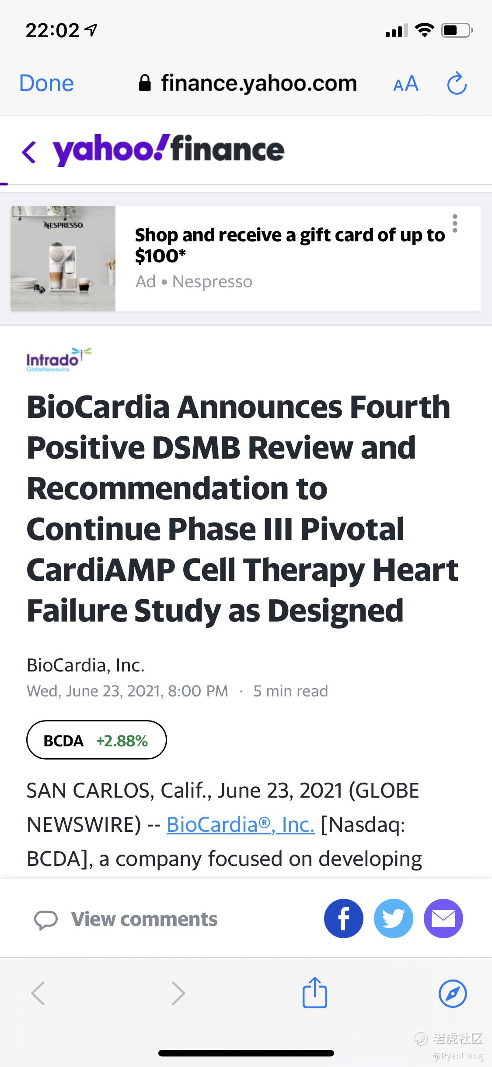Reload the page with refresh icon

coord(457,84)
